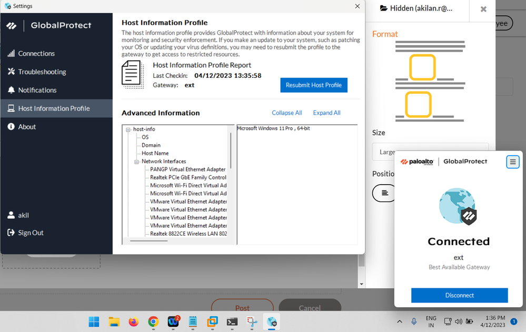Close the Hidden panel with X
Viewport: 526px width, 332px height.
point(483,9)
